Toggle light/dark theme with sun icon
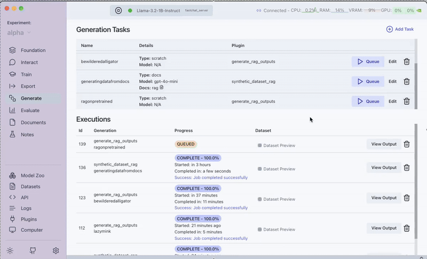 (x=10, y=250)
